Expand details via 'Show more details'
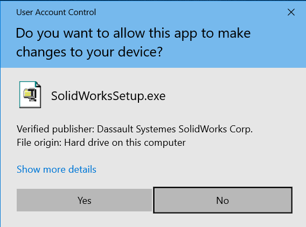The width and height of the screenshot is (306, 227). pos(57,169)
